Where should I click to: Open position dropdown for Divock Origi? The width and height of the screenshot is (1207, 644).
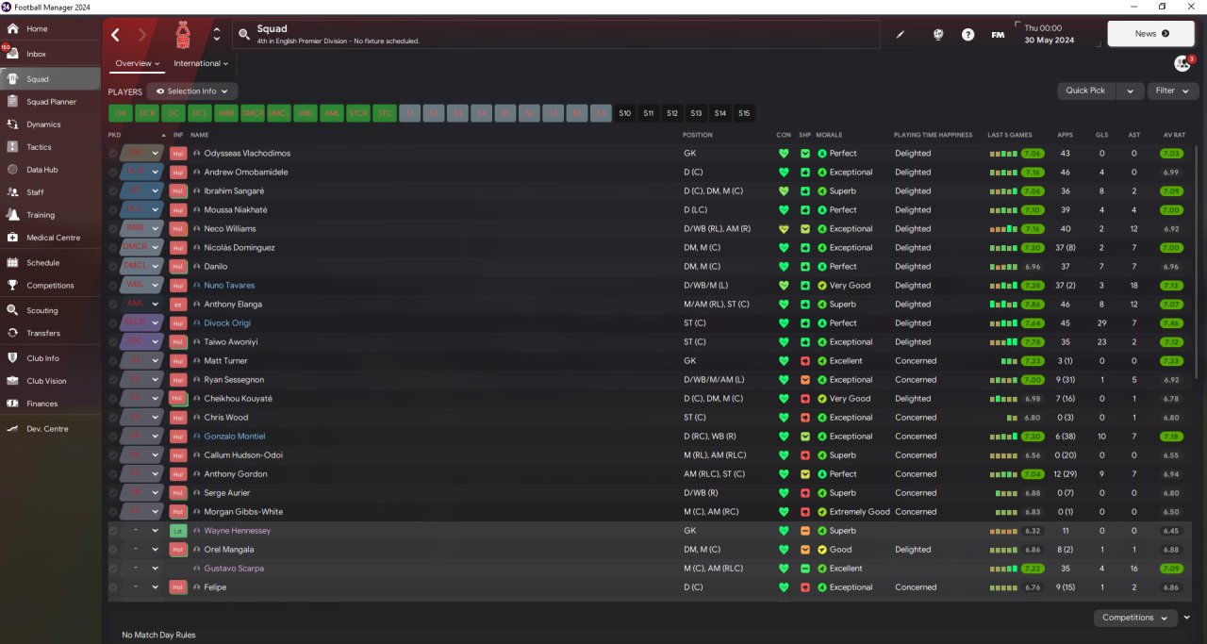[x=156, y=323]
